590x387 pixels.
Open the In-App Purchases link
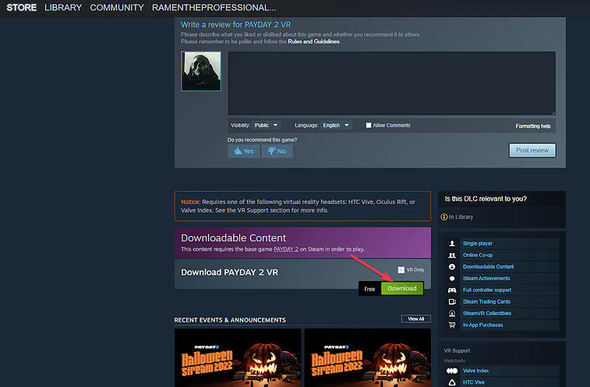[482, 325]
